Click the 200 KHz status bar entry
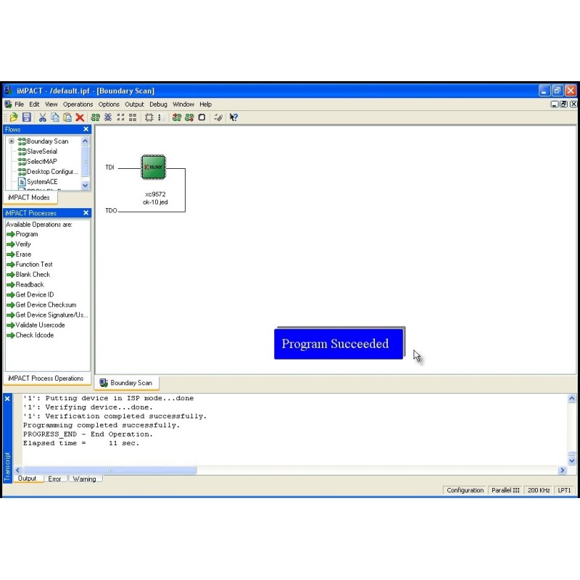The width and height of the screenshot is (580, 580). pyautogui.click(x=539, y=490)
